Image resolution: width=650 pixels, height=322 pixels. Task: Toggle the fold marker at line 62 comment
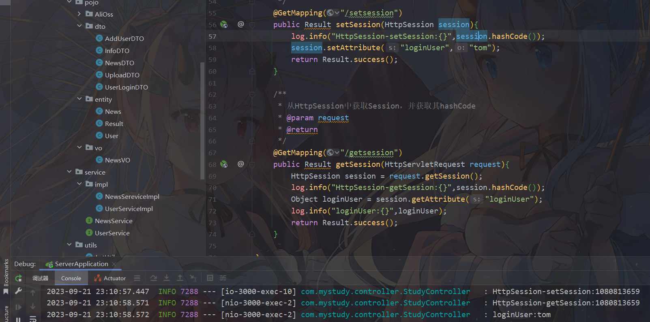pyautogui.click(x=252, y=94)
